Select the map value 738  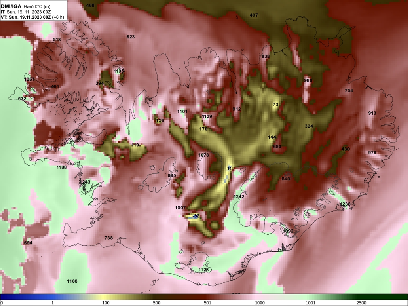pyautogui.click(x=109, y=238)
